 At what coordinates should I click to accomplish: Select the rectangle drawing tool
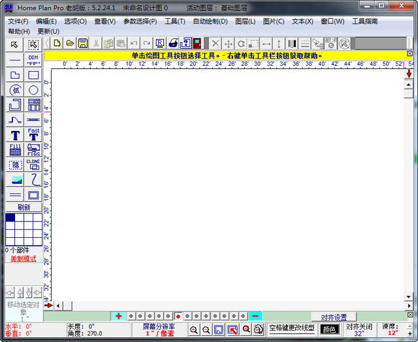click(33, 75)
